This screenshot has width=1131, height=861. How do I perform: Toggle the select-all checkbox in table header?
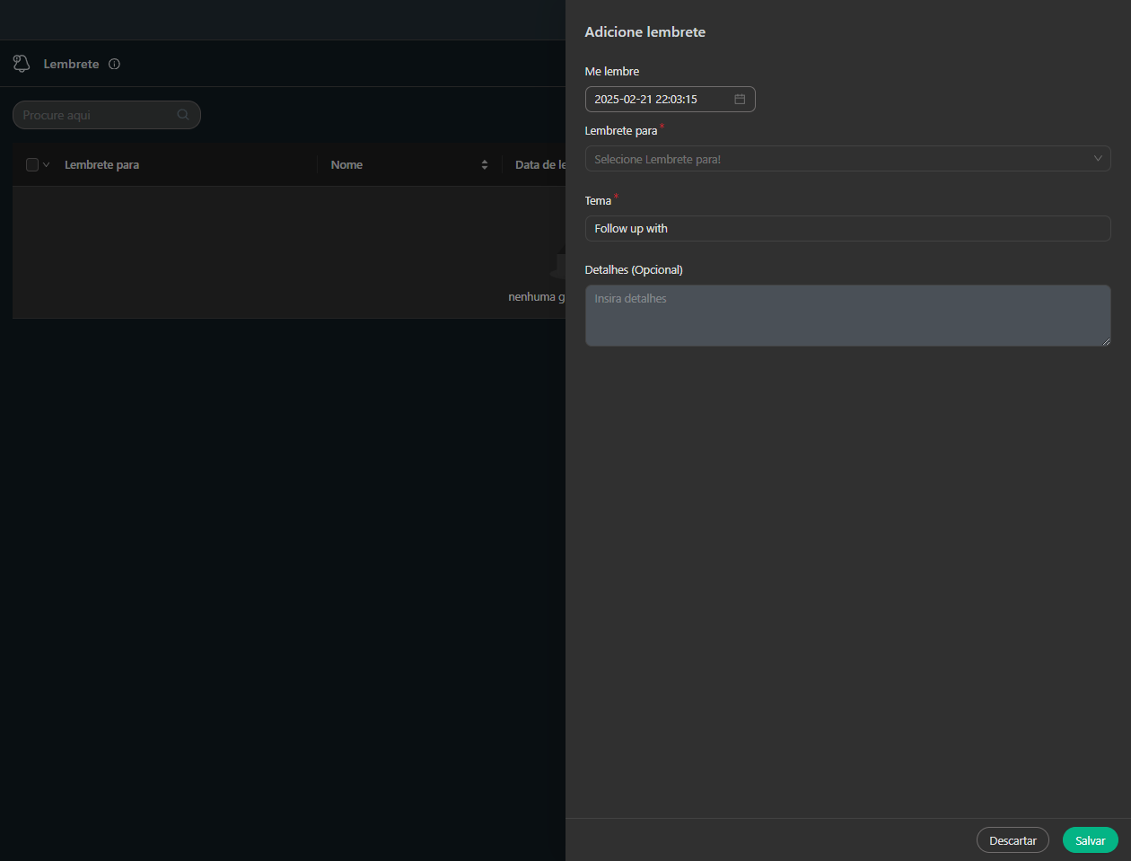32,165
